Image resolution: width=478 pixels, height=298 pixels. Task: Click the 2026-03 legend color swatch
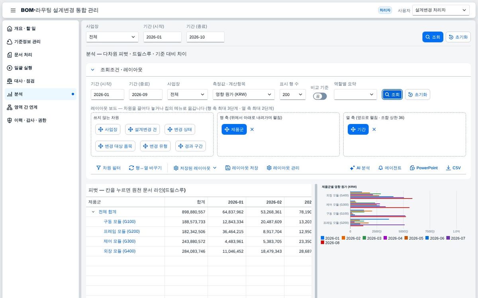pos(364,238)
